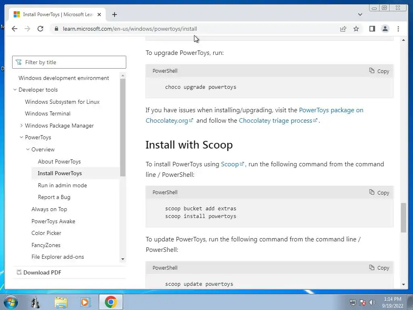Open the Color Picker page
413x310 pixels.
[46, 233]
